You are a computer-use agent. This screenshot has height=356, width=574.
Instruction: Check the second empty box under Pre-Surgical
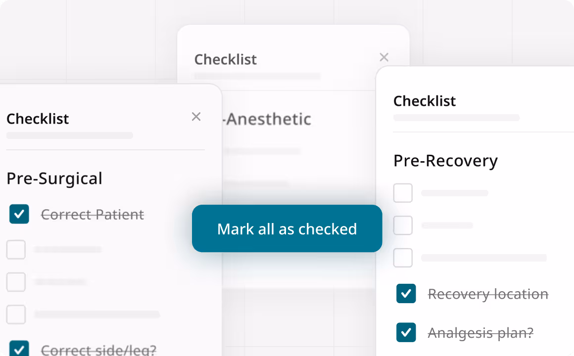(x=16, y=282)
